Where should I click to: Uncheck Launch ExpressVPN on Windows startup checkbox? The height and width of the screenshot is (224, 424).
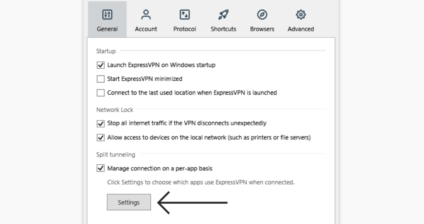pyautogui.click(x=101, y=65)
